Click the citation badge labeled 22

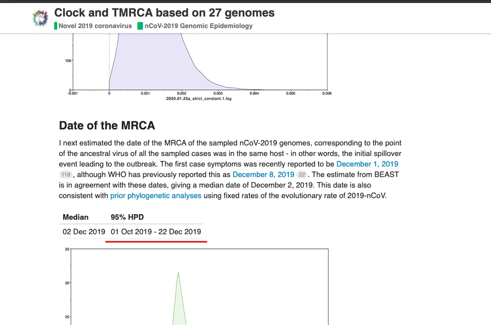click(x=302, y=175)
